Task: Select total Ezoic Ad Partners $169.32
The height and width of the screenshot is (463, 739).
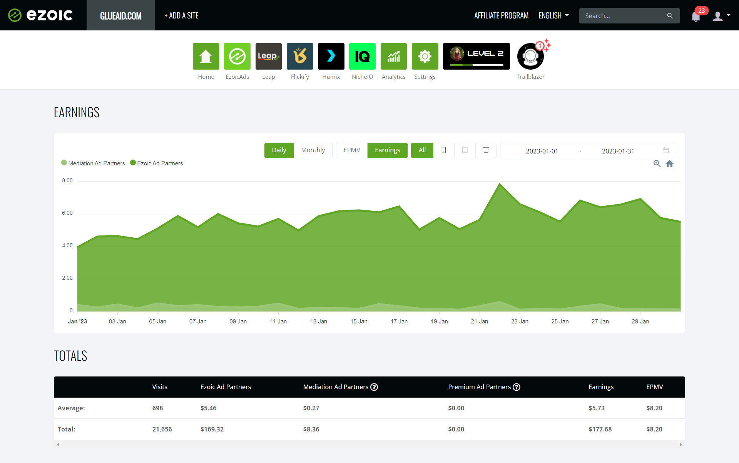Action: [212, 429]
